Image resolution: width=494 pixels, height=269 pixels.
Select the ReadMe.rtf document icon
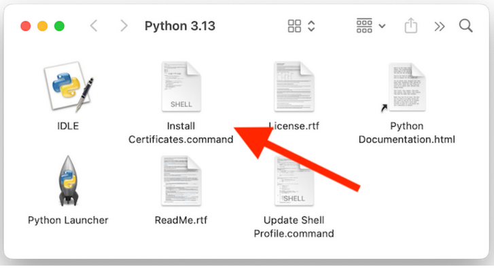[181, 181]
